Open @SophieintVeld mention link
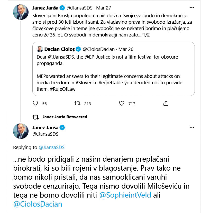 coord(125,195)
